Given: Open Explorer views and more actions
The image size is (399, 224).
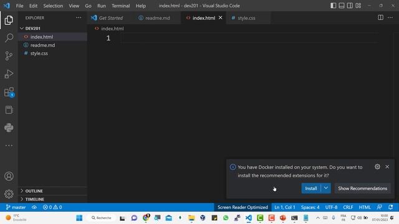Looking at the screenshot, I should click(x=79, y=17).
